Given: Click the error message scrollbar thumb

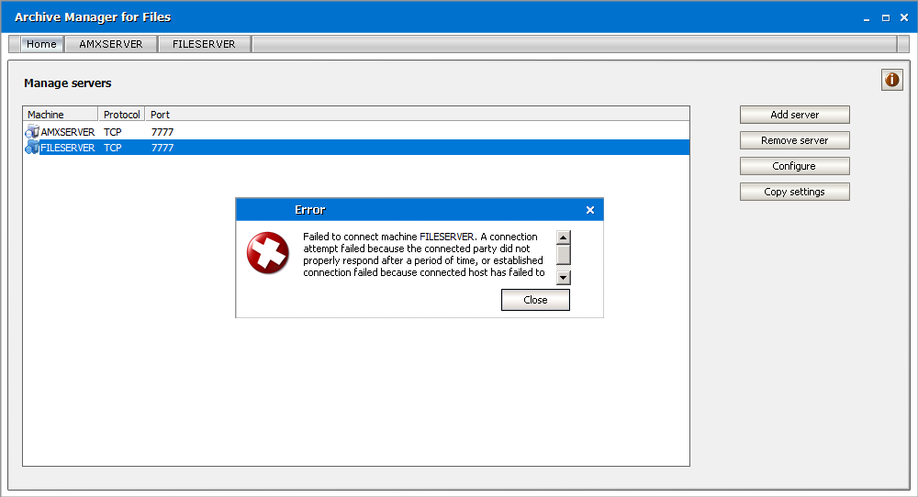Looking at the screenshot, I should (x=564, y=255).
